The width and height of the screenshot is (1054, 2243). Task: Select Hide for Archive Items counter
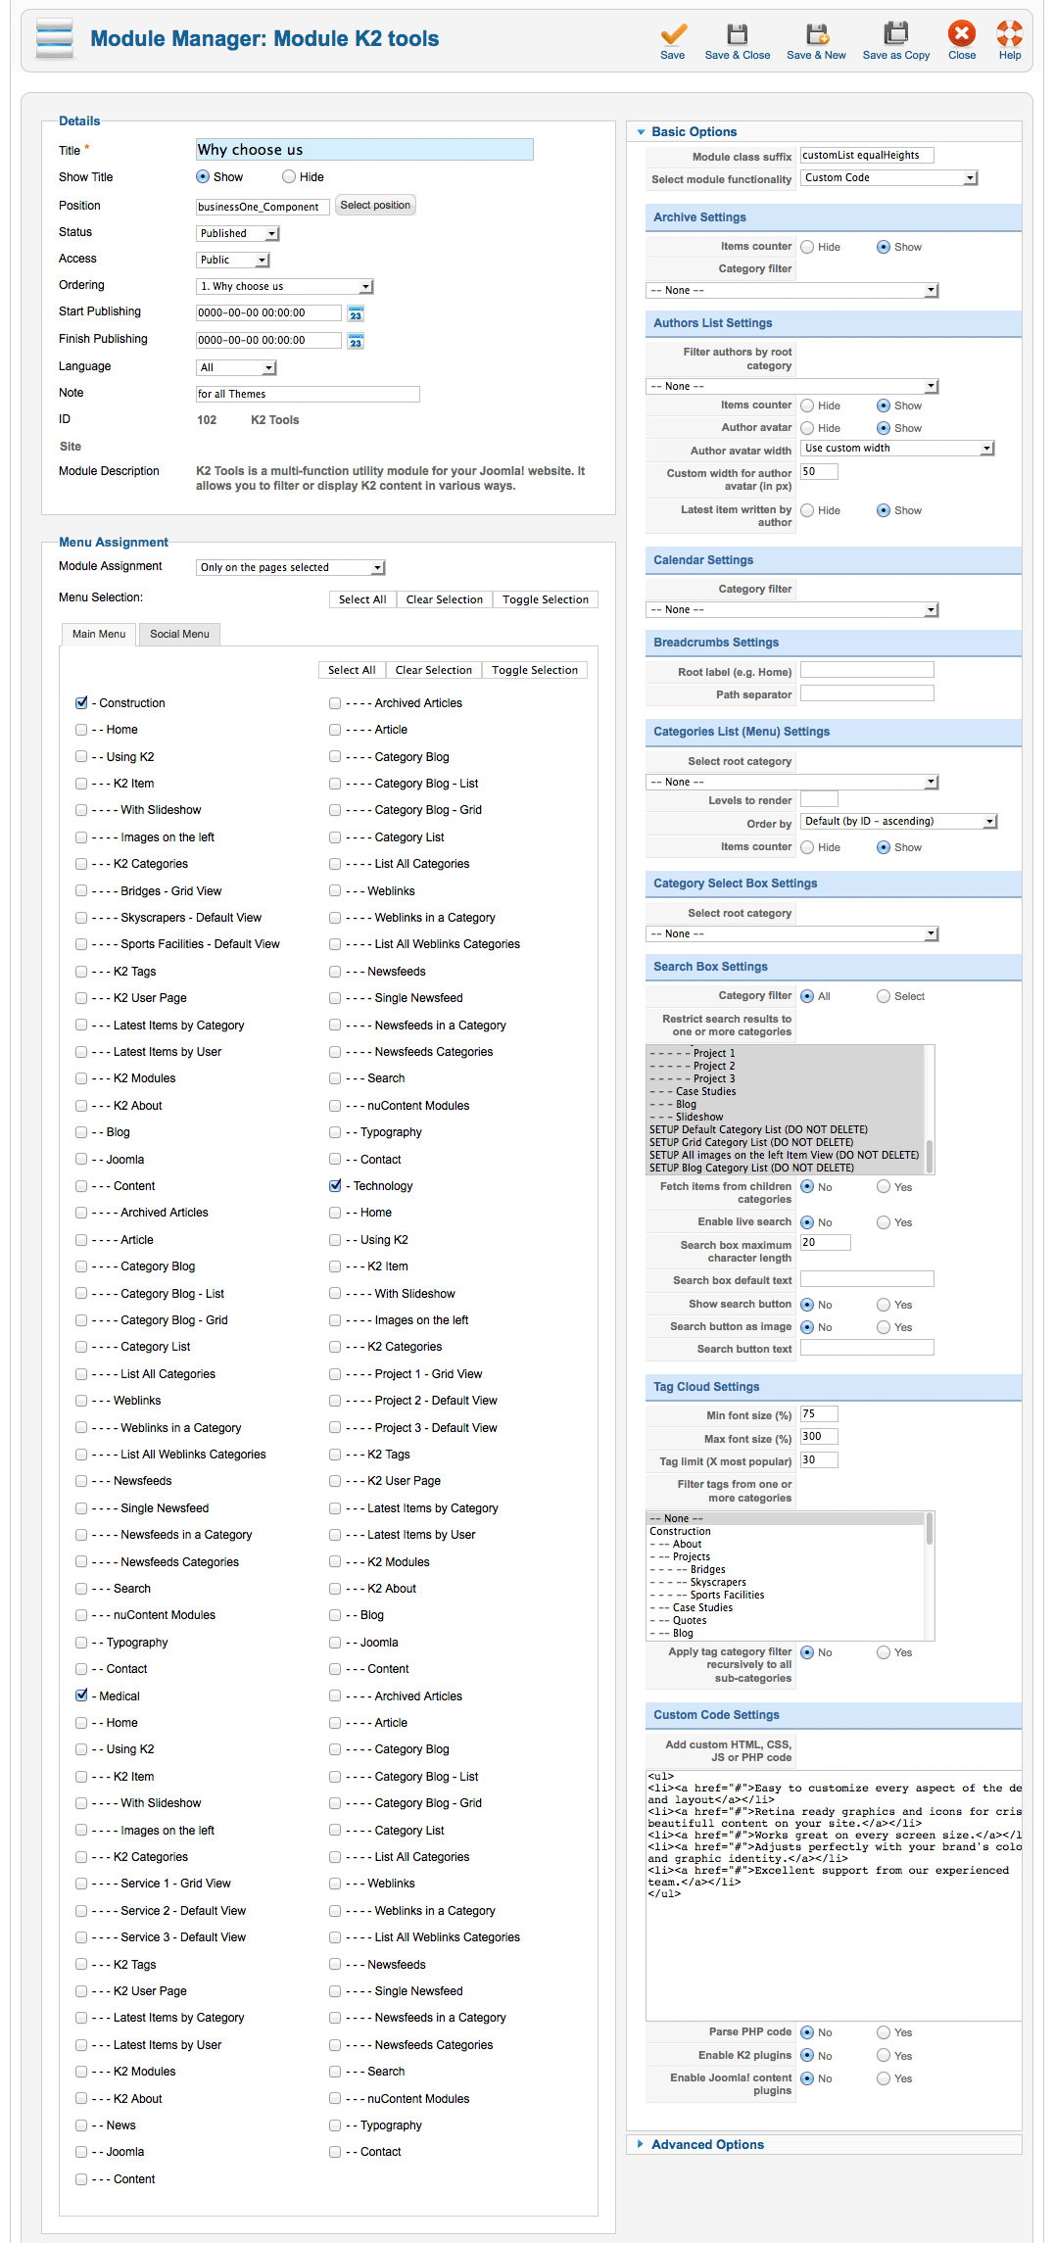(807, 247)
